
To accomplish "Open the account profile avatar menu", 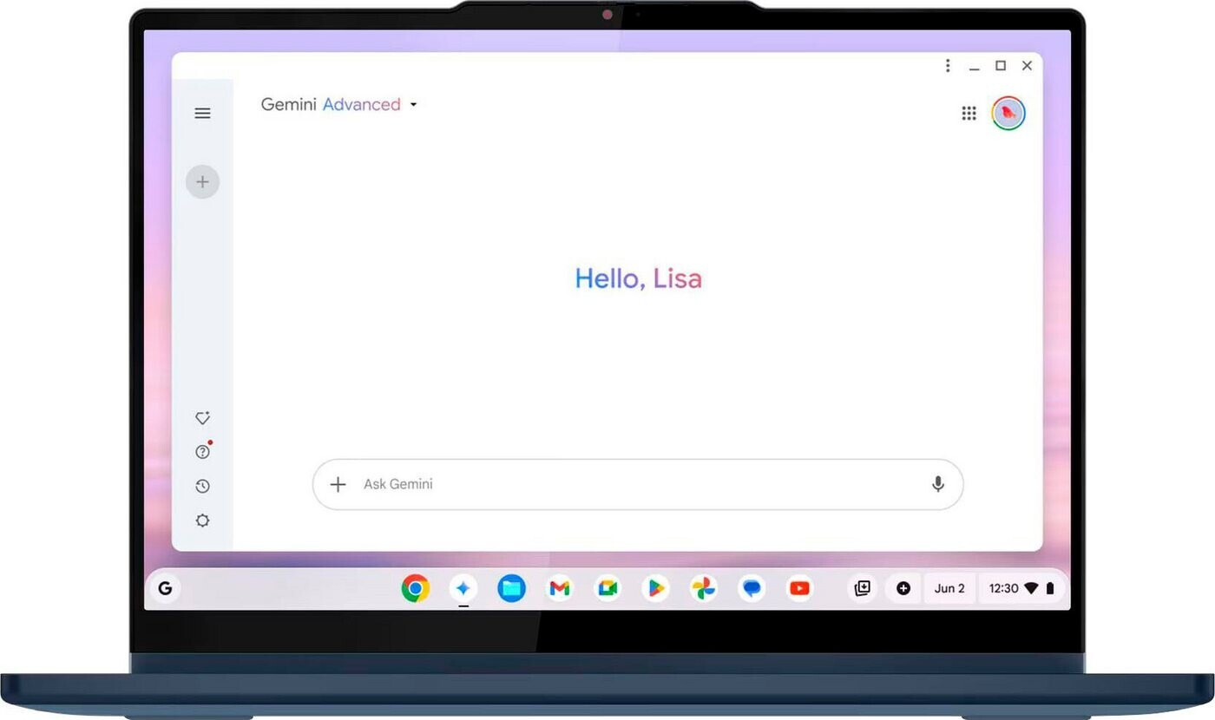I will [1008, 113].
